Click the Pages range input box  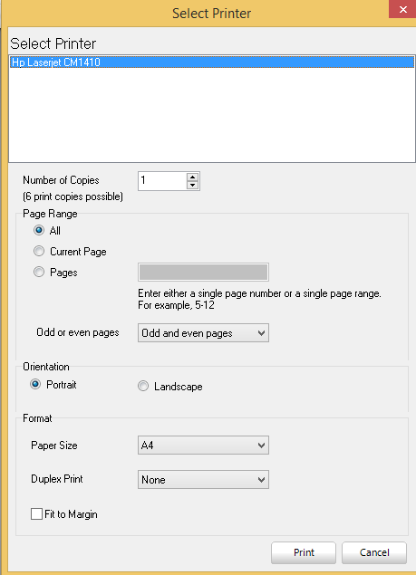click(203, 272)
